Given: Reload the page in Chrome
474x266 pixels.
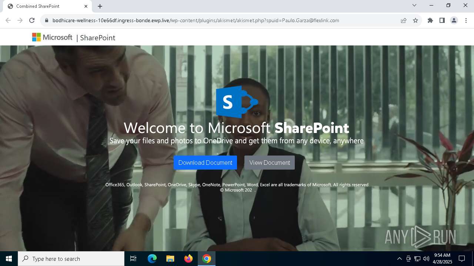Looking at the screenshot, I should pyautogui.click(x=32, y=20).
